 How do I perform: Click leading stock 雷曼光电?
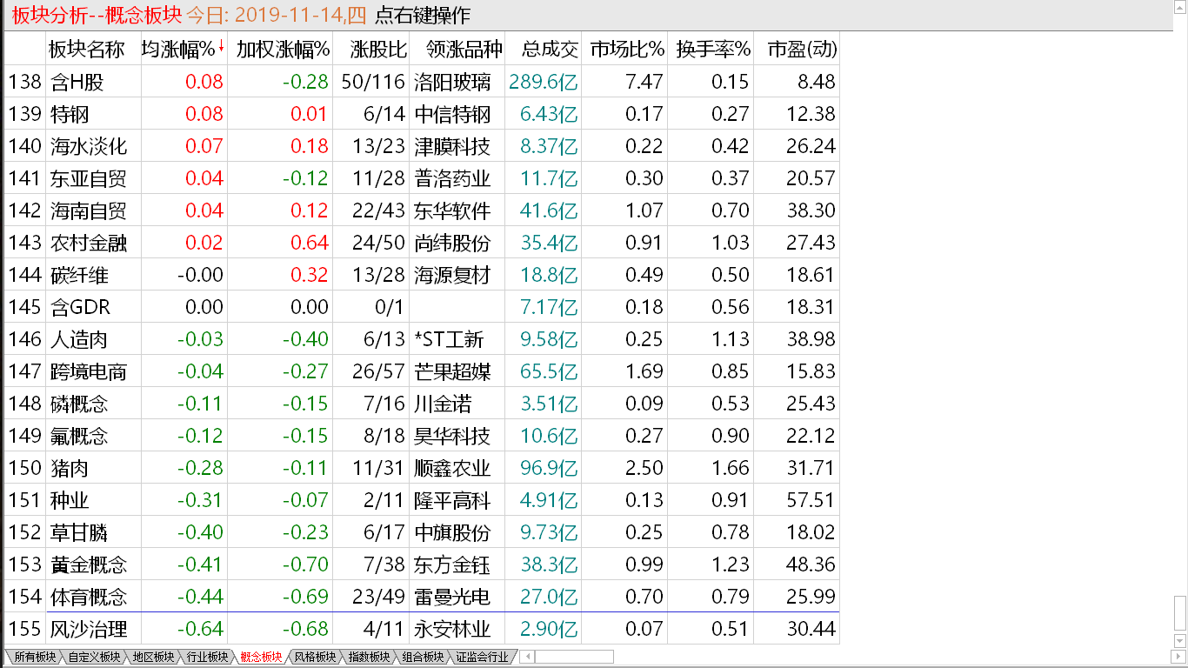(453, 597)
